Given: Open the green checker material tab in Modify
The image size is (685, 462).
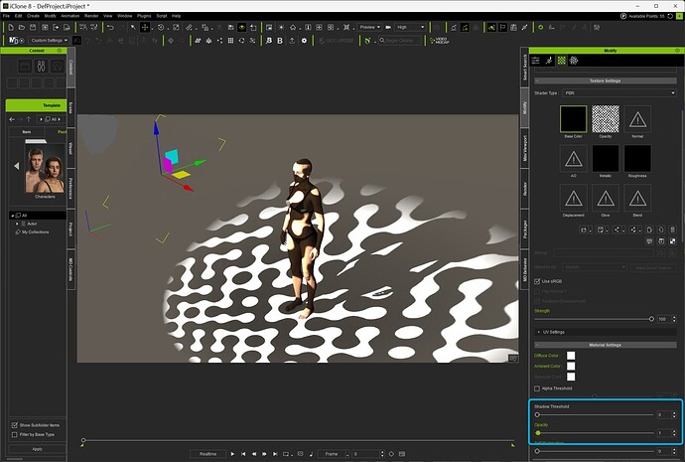Looking at the screenshot, I should tap(561, 61).
